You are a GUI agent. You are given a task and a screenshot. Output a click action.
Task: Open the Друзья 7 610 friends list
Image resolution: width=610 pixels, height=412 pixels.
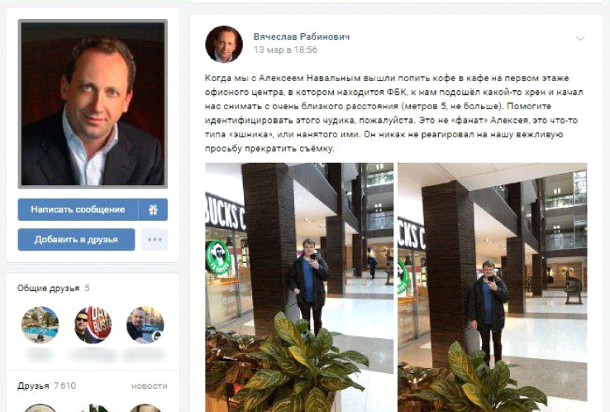click(x=46, y=386)
